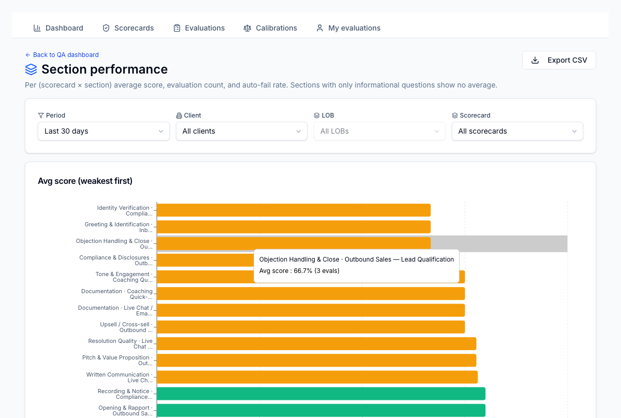Screen dimensions: 621x418
Task: Open the Period dropdown showing Last 30 days
Action: 103,131
